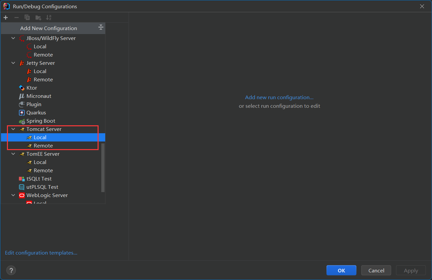Click the WebLogic Server icon
The image size is (432, 280).
click(22, 195)
